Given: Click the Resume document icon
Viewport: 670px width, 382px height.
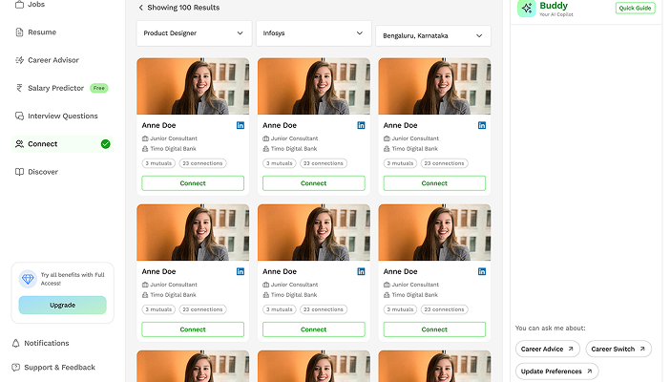Looking at the screenshot, I should click(19, 32).
